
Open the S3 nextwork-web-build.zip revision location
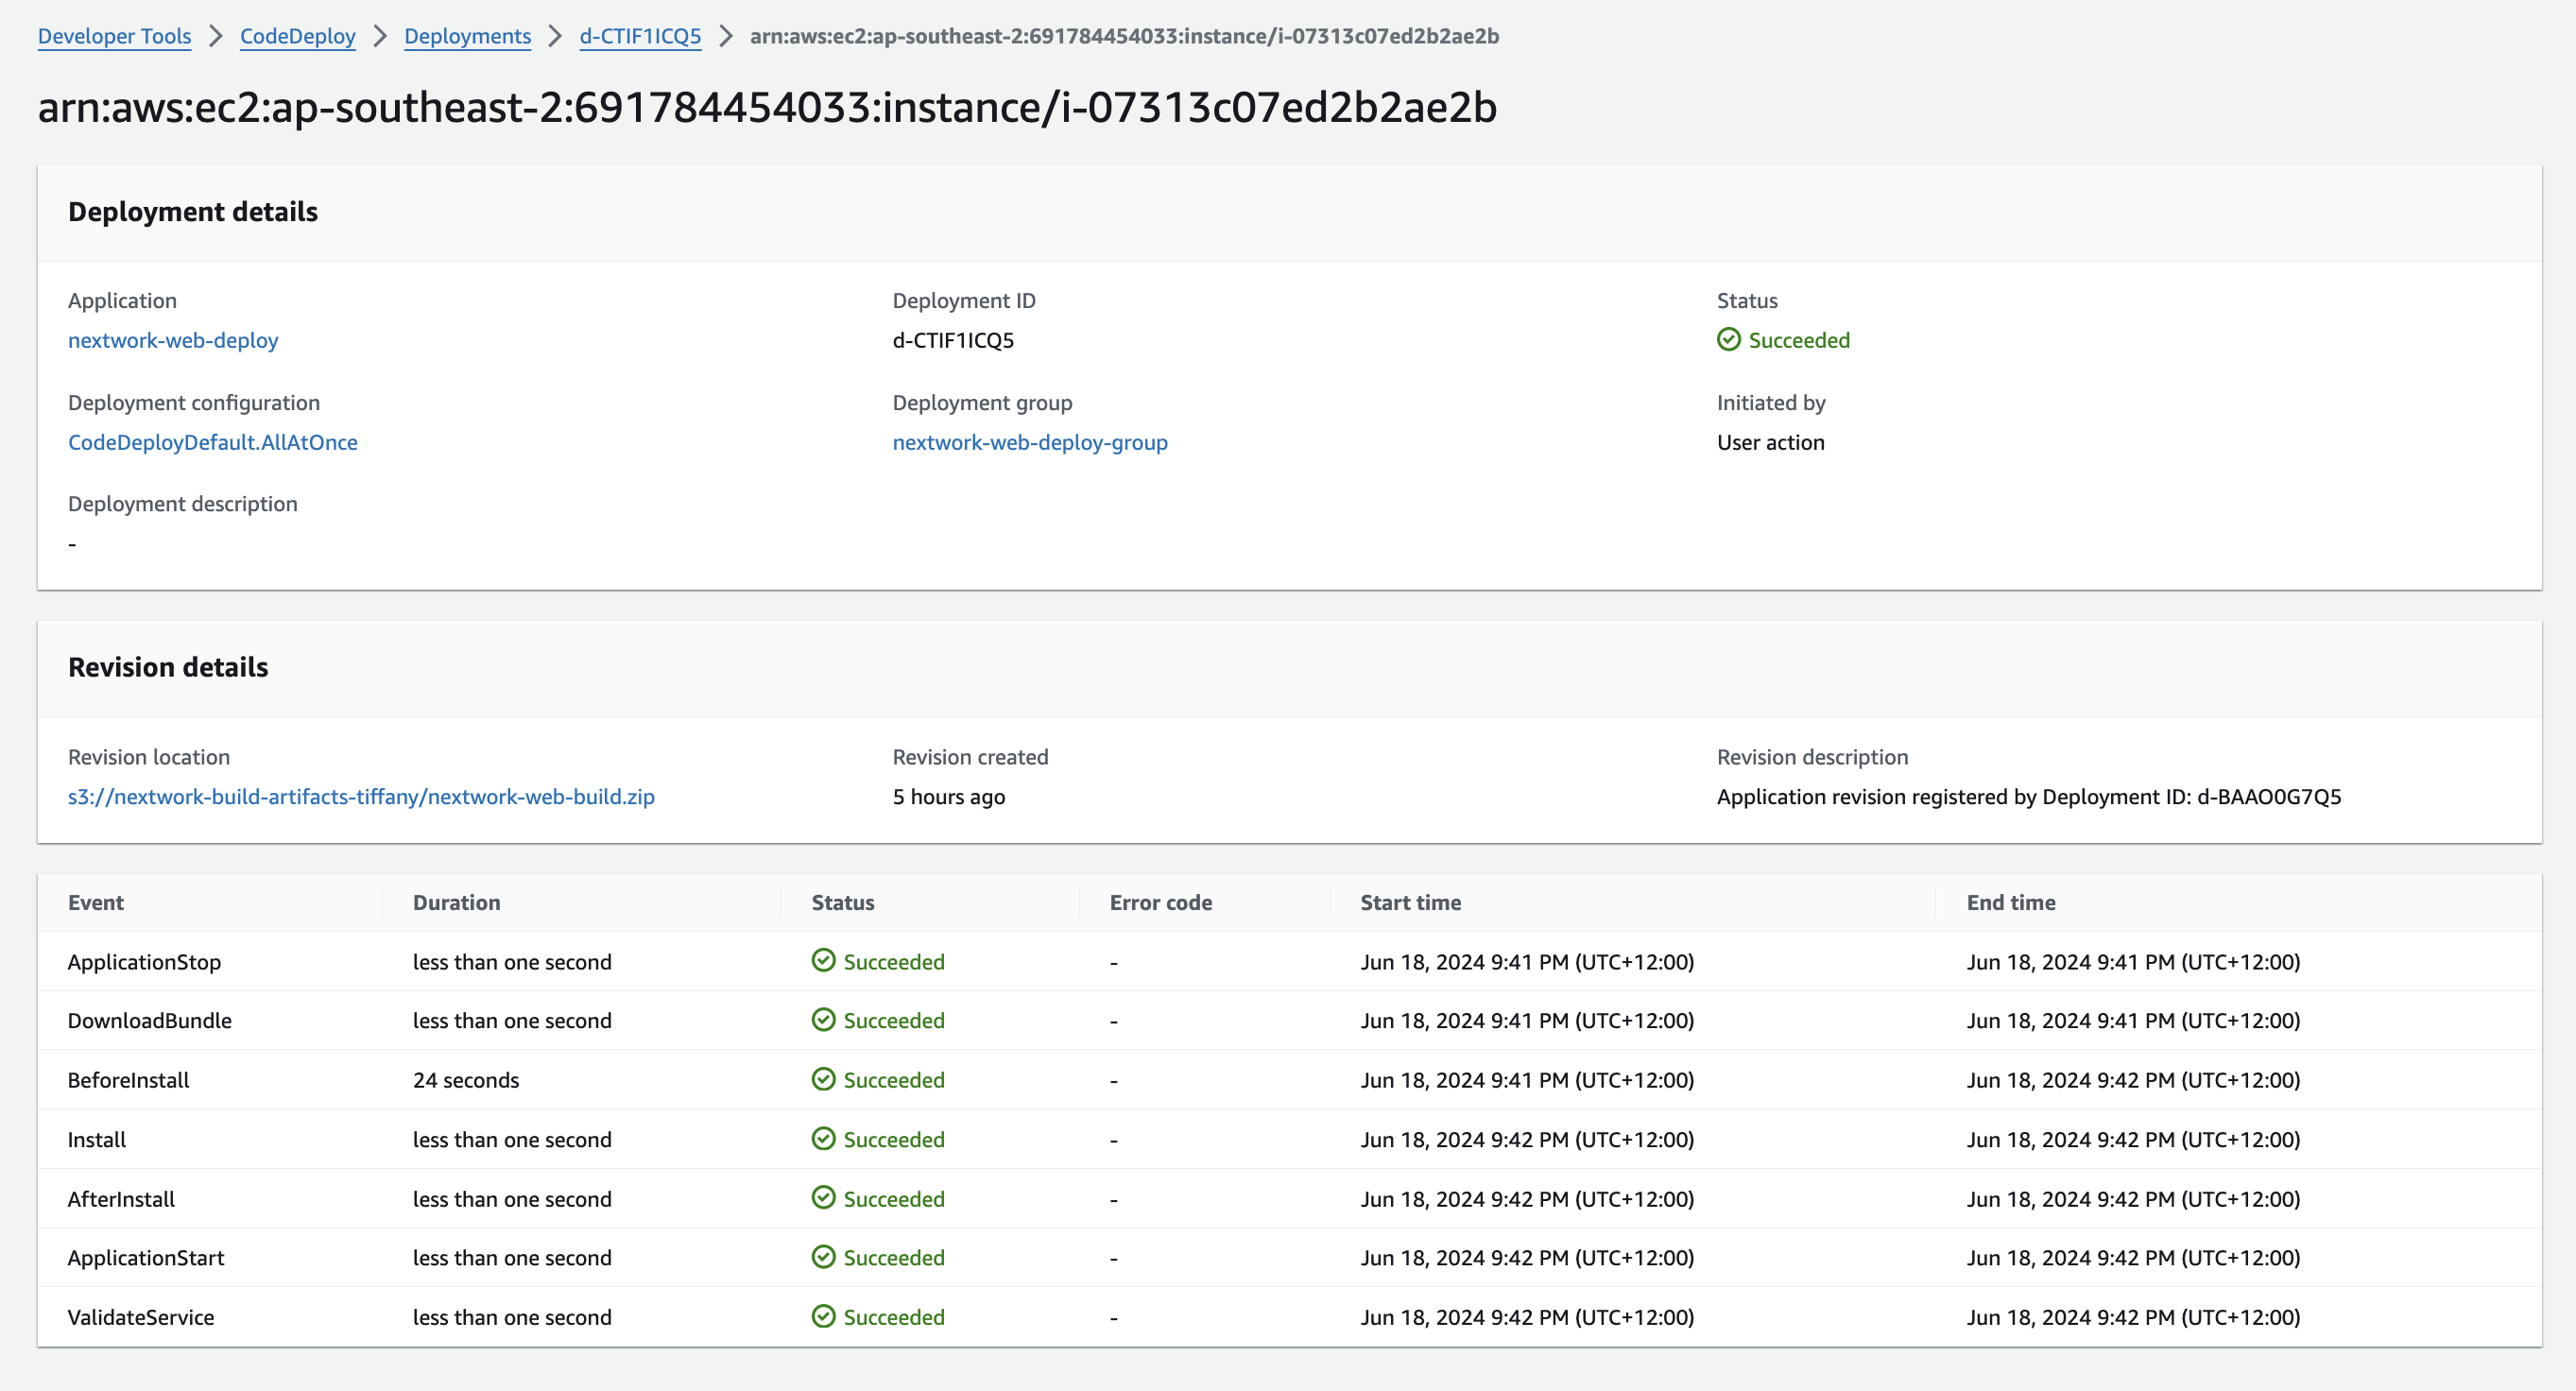tap(361, 797)
